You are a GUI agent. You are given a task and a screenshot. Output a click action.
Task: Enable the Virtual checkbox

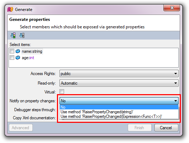[62, 92]
